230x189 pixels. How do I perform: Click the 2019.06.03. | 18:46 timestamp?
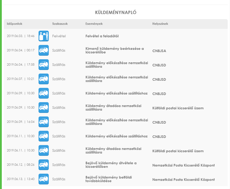click(20, 36)
